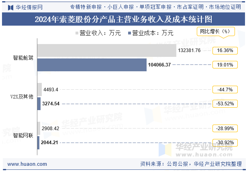Click the 同比增长（%） callout label

[216, 31]
